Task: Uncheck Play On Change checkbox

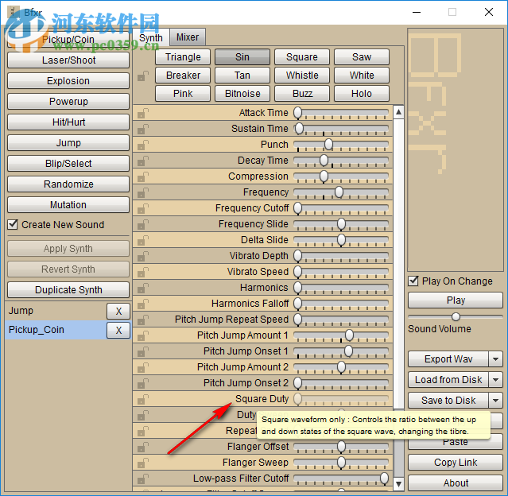Action: [413, 281]
